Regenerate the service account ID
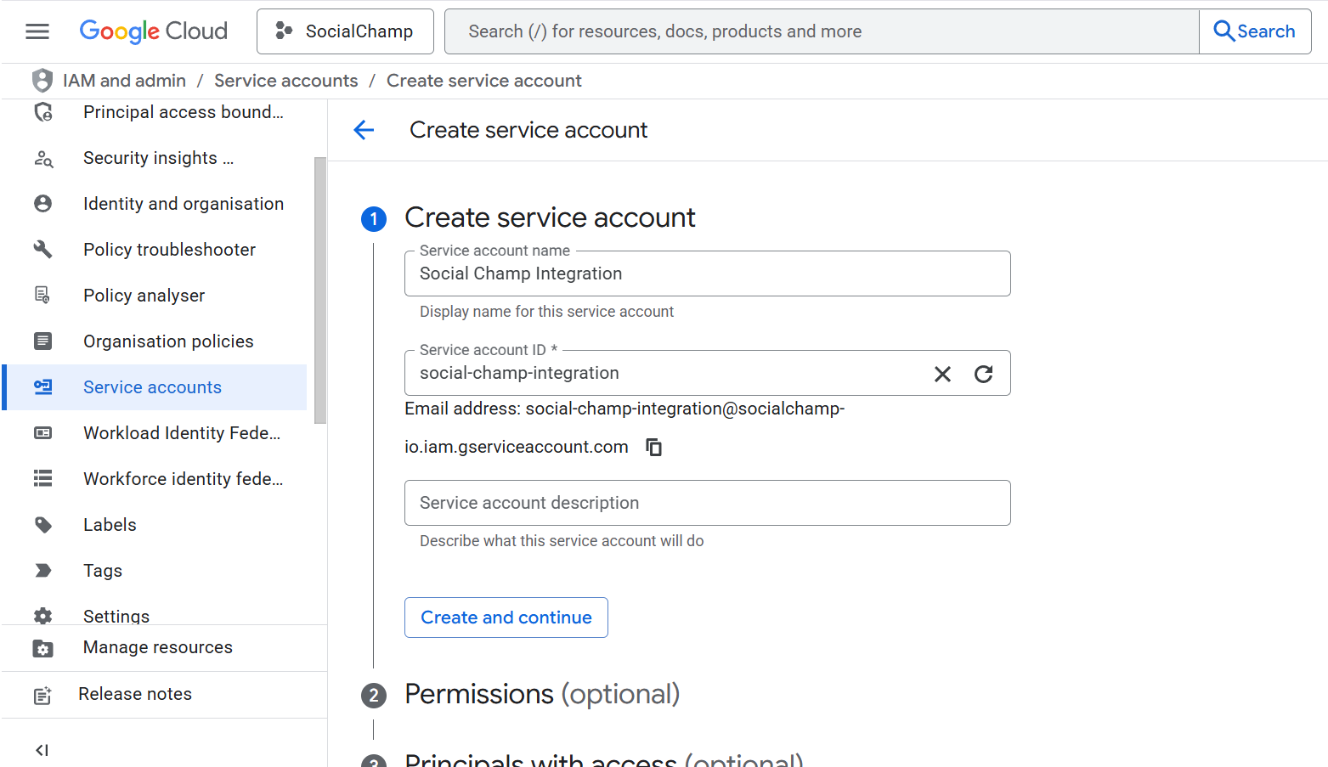 coord(983,374)
